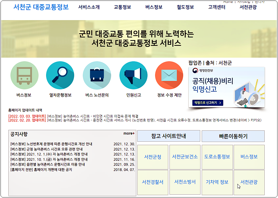This screenshot has width=278, height=198.
Task: Click the 서천경찰서 site tile
Action: (x=153, y=182)
